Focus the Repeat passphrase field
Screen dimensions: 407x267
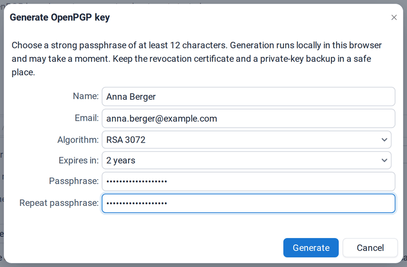pyautogui.click(x=249, y=203)
